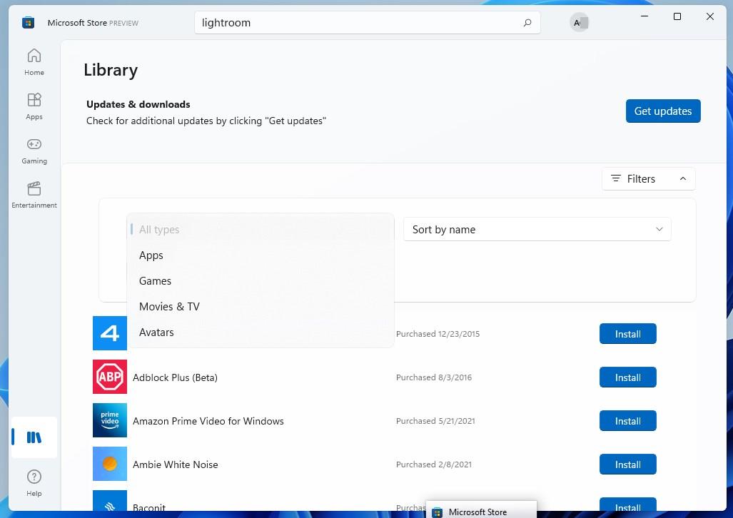Install the Baconit app
The height and width of the screenshot is (518, 733).
[628, 504]
